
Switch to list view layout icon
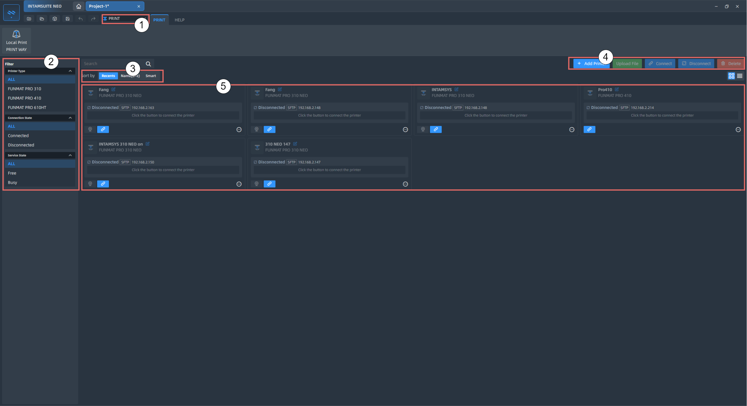740,76
